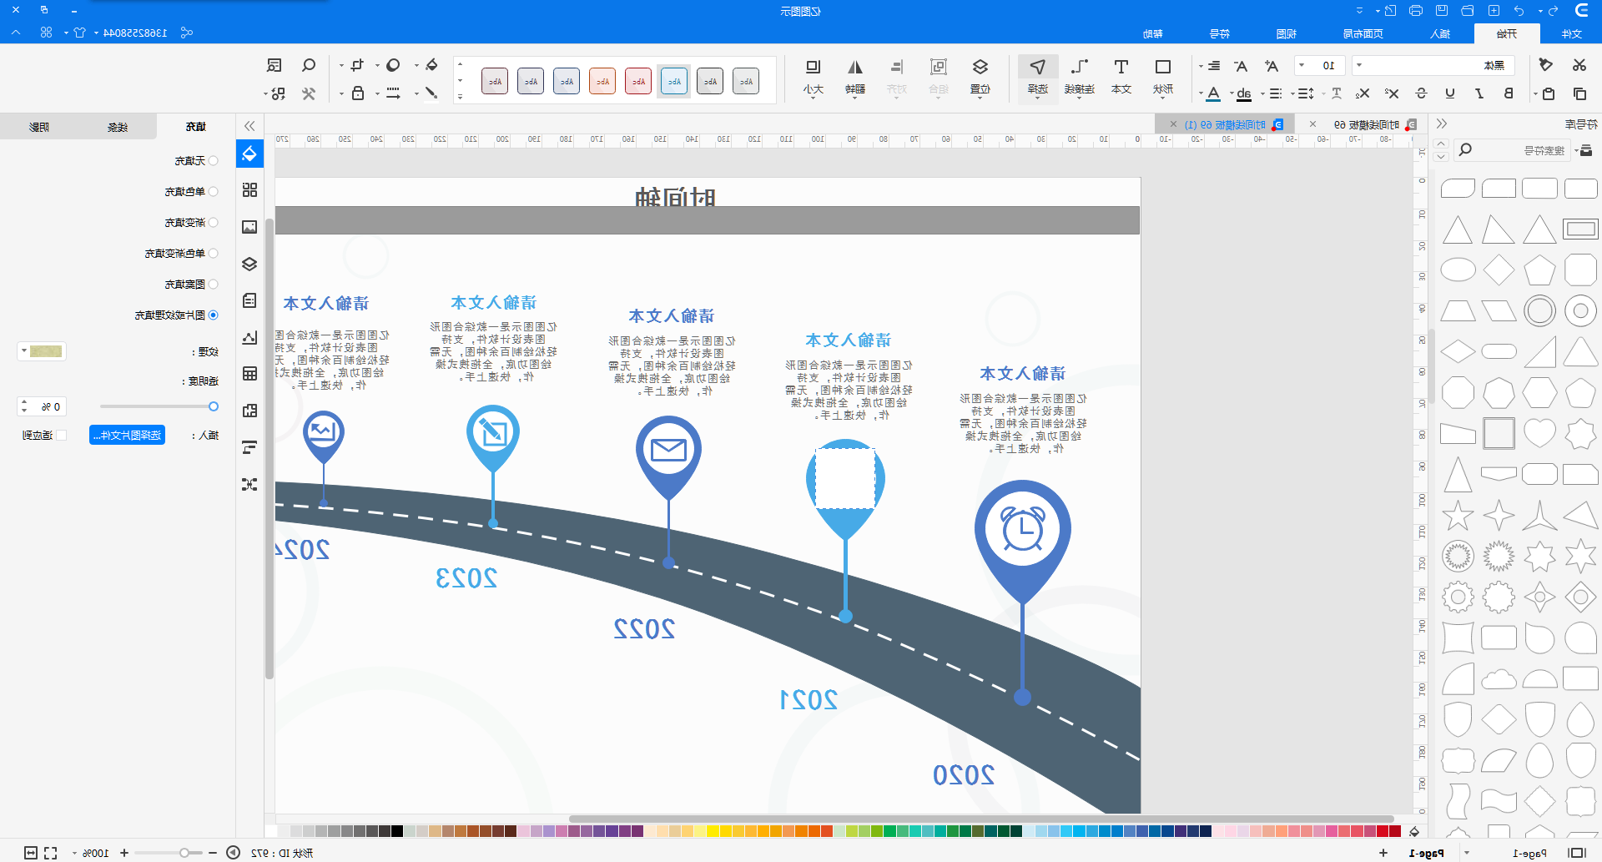Open the 纹理 texture dropdown
Screen dimensions: 1602x862
coord(41,351)
